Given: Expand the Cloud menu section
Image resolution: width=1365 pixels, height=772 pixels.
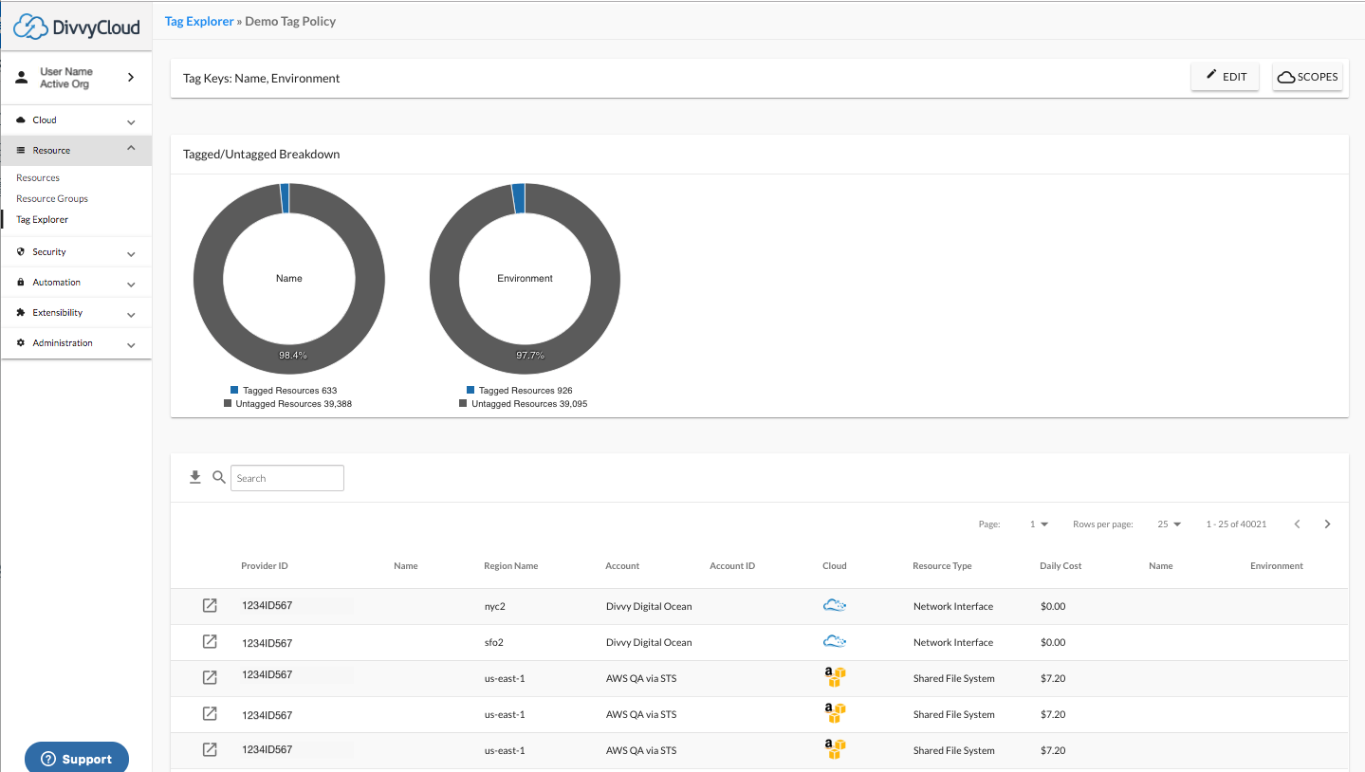Looking at the screenshot, I should (x=131, y=121).
